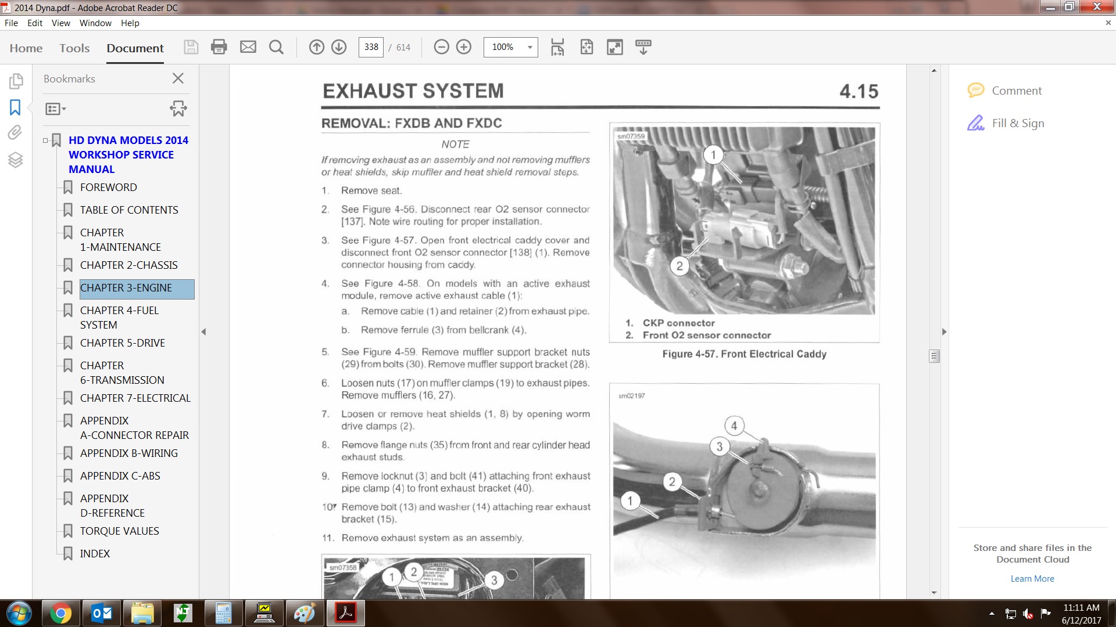Click the zoom out minus icon
1116x627 pixels.
[x=441, y=47]
